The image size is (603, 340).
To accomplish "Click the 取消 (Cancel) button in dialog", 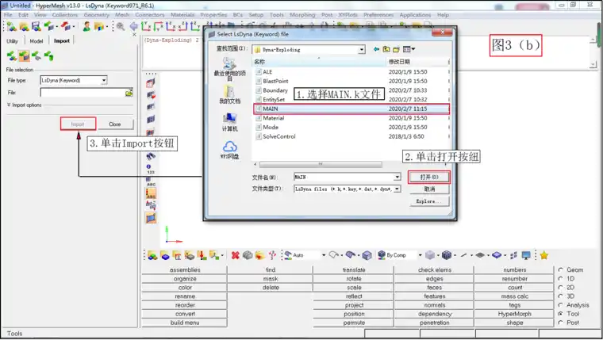I will (429, 189).
